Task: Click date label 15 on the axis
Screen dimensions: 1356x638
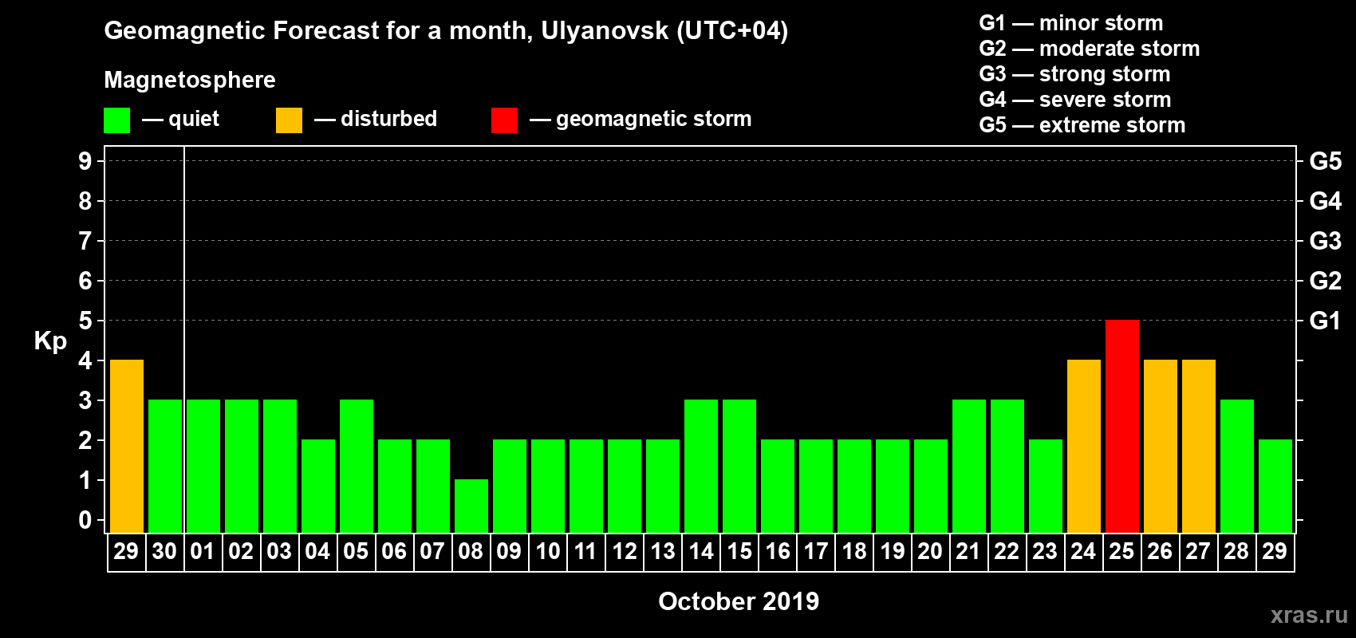Action: 739,551
